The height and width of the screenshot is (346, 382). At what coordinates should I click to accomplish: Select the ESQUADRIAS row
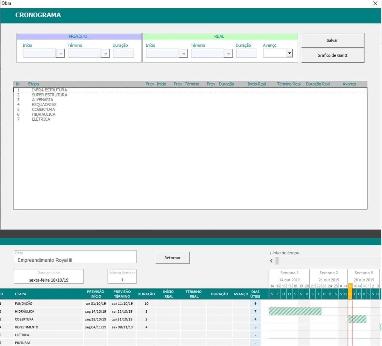tap(190, 104)
